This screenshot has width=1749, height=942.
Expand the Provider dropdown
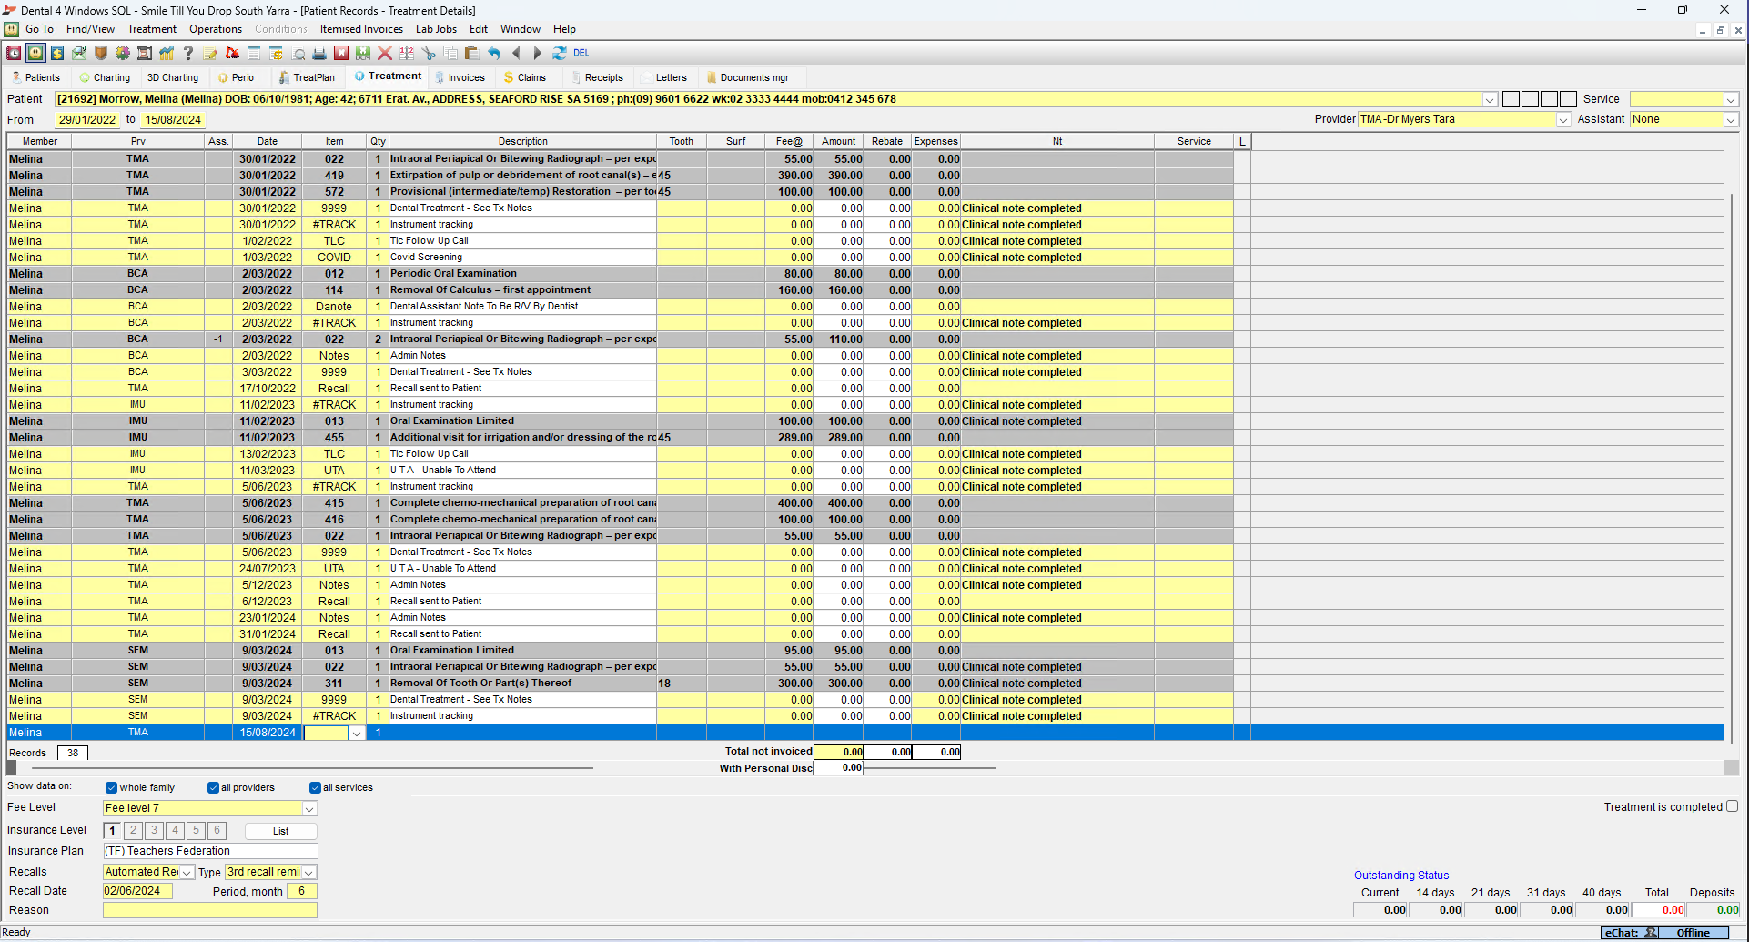1563,120
